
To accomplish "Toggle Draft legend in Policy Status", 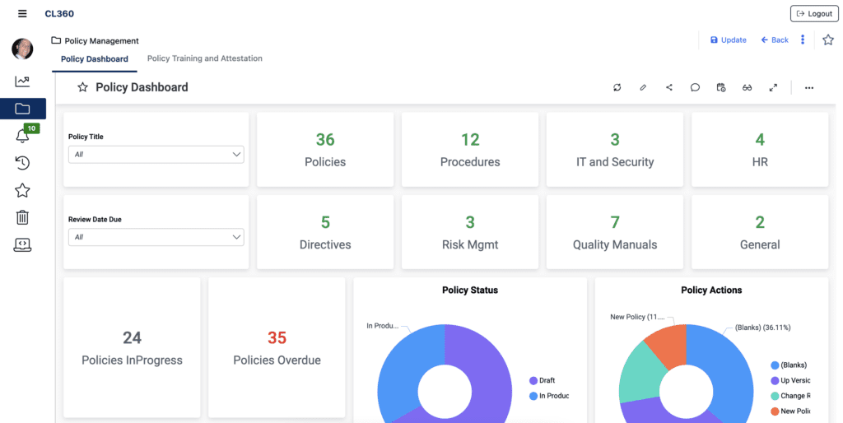I will [x=543, y=380].
